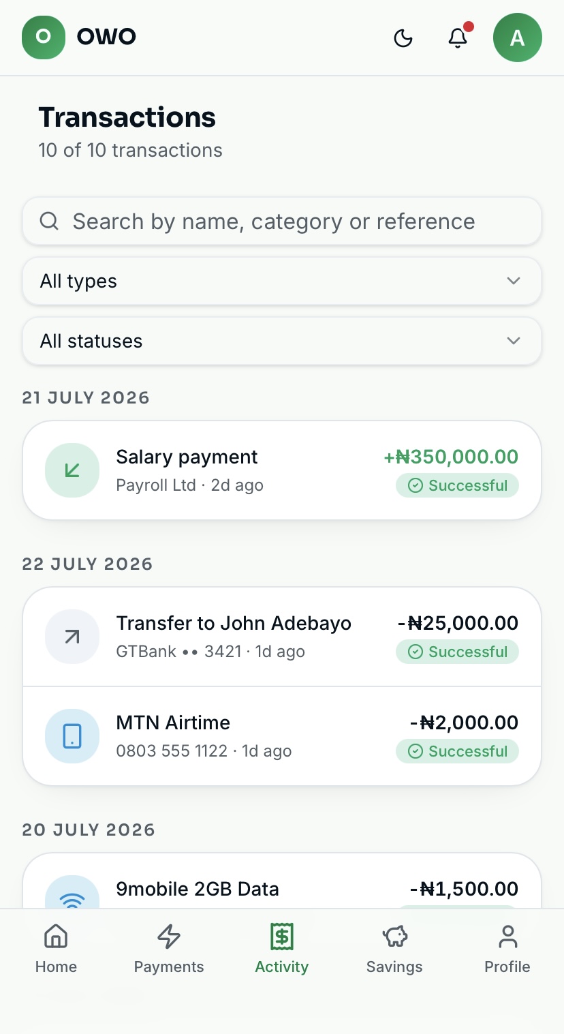Click the chevron on the All statuses filter
The image size is (564, 1034).
[x=514, y=341]
